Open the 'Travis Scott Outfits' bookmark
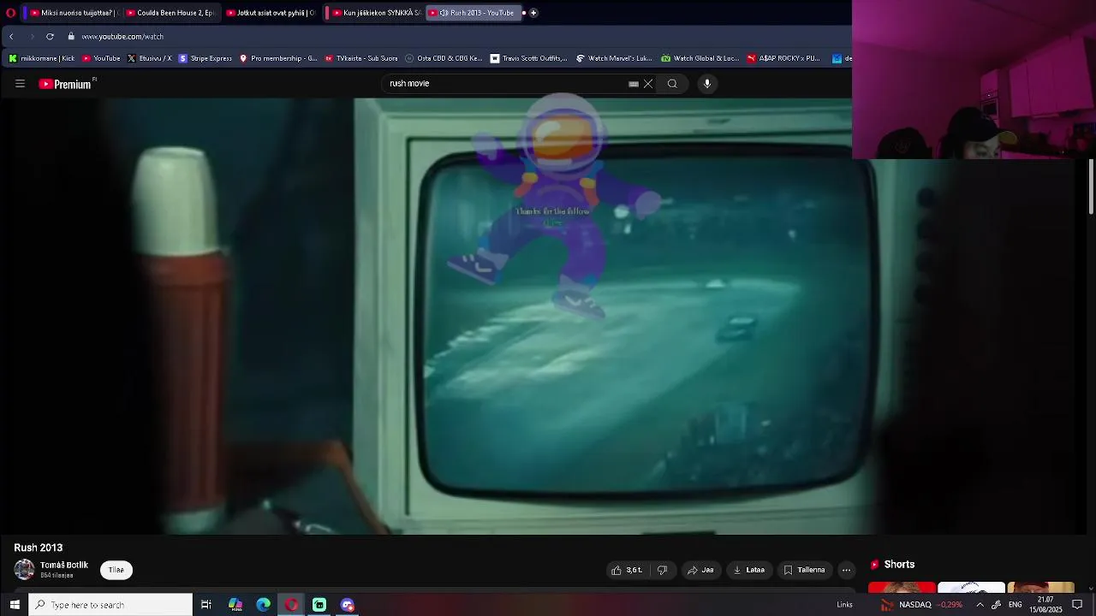 click(x=528, y=58)
